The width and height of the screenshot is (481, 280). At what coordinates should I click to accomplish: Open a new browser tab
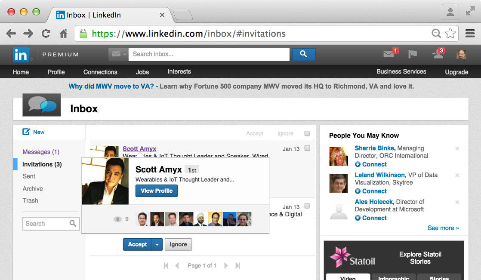tap(183, 15)
